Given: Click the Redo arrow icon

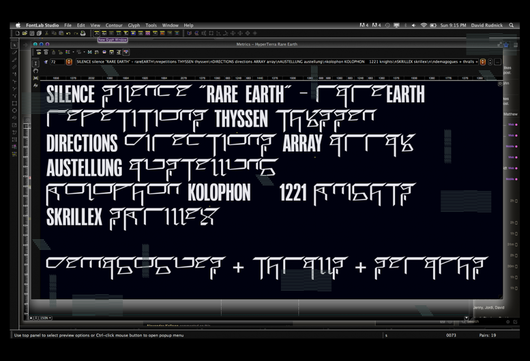Looking at the screenshot, I should 76,33.
